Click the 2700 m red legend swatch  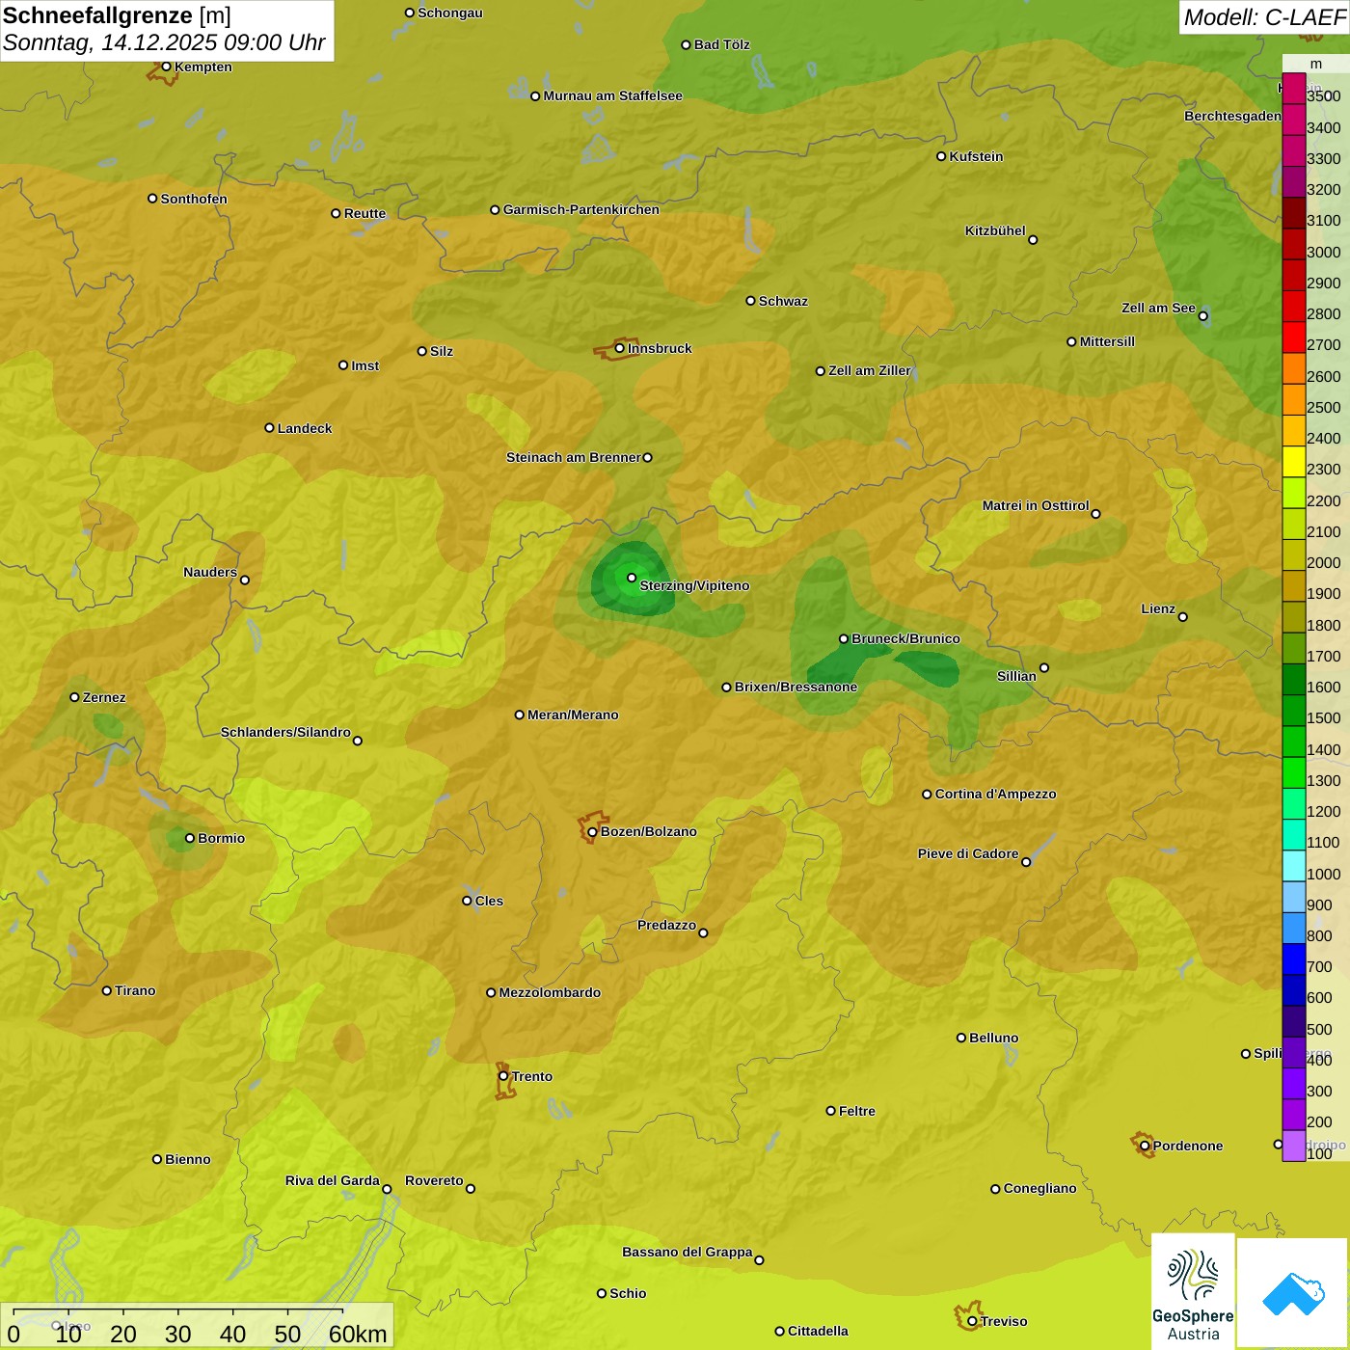1294,337
